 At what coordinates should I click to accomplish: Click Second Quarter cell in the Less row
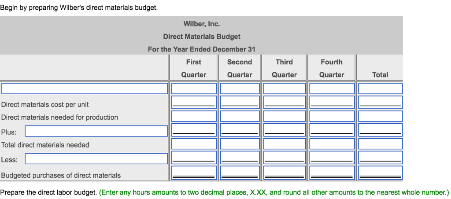[240, 158]
